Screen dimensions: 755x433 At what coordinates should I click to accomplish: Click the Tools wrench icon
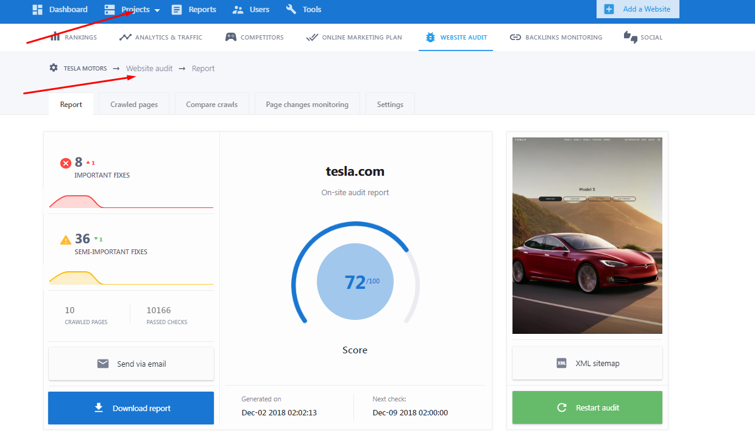tap(291, 9)
